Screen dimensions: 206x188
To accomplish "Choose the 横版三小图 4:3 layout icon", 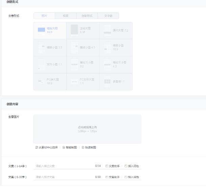I will (x=107, y=64).
